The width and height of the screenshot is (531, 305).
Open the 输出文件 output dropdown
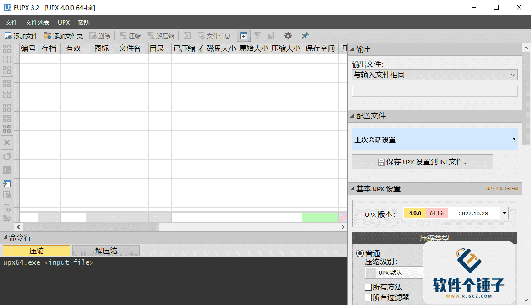click(x=434, y=75)
